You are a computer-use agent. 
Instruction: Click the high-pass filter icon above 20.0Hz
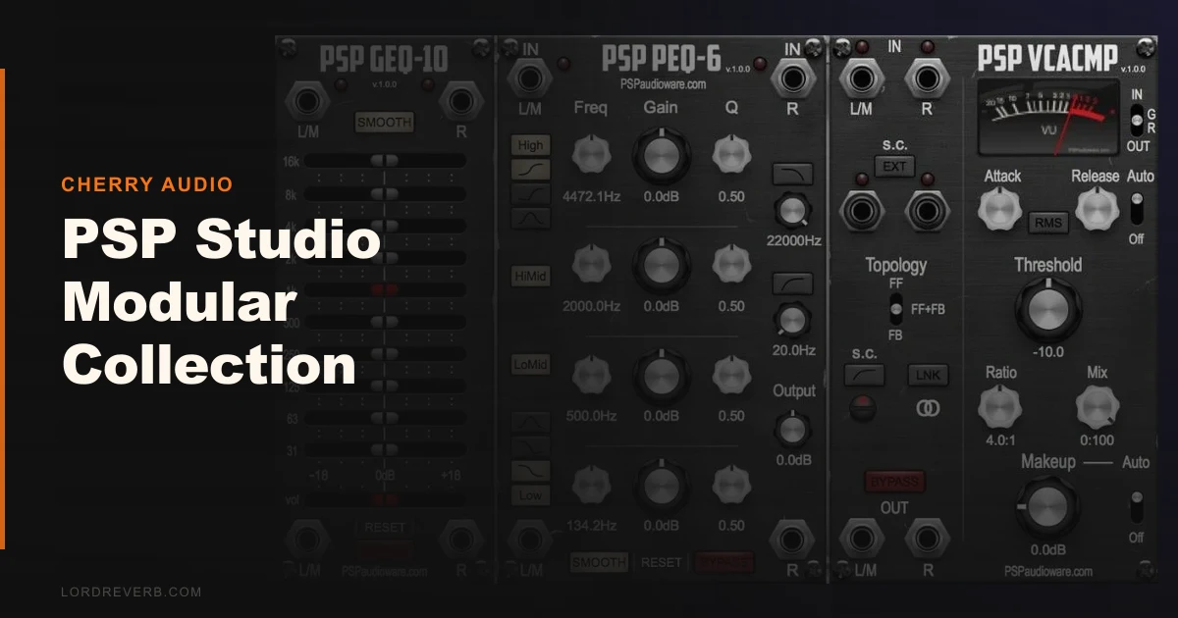(792, 283)
